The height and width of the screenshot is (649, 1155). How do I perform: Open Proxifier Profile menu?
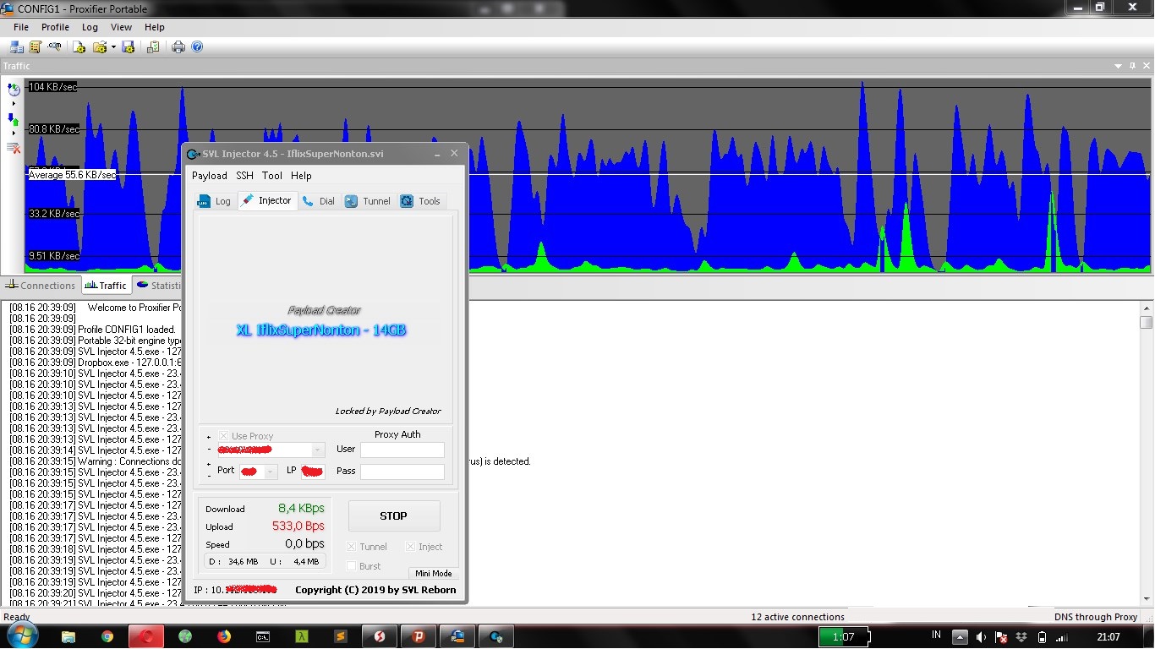(55, 27)
